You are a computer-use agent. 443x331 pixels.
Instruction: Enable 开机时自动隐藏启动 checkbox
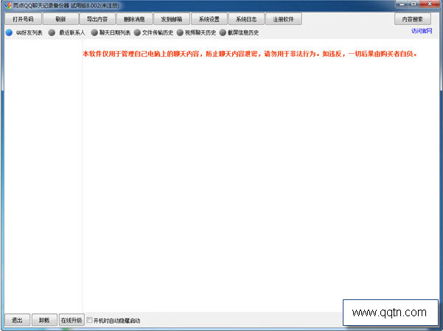pyautogui.click(x=90, y=320)
